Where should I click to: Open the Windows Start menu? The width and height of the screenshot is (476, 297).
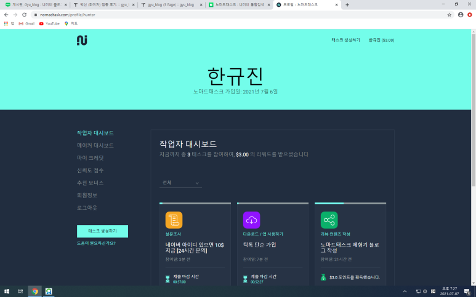[6, 291]
